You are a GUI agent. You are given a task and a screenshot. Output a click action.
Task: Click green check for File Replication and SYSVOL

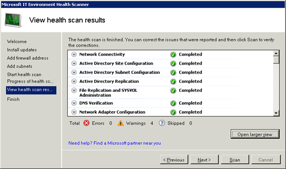point(173,91)
